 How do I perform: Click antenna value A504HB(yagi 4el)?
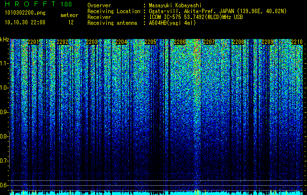(172, 23)
